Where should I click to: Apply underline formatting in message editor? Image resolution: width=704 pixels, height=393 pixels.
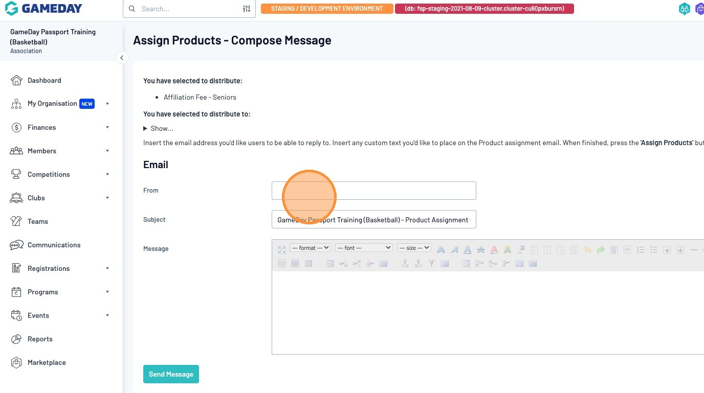tap(468, 250)
